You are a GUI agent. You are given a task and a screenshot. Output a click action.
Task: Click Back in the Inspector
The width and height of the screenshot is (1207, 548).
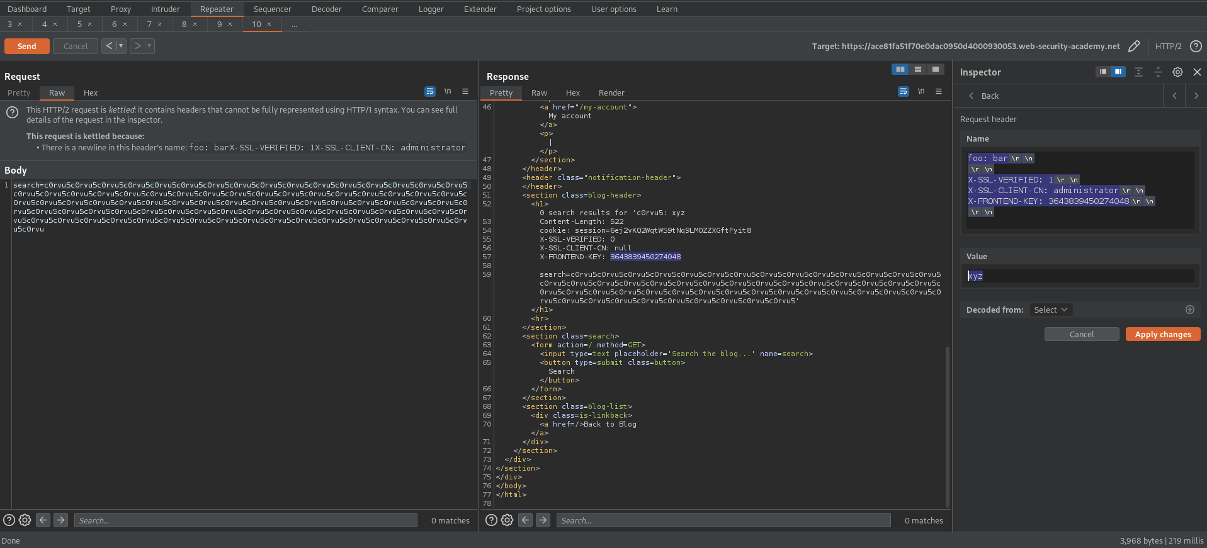point(984,96)
